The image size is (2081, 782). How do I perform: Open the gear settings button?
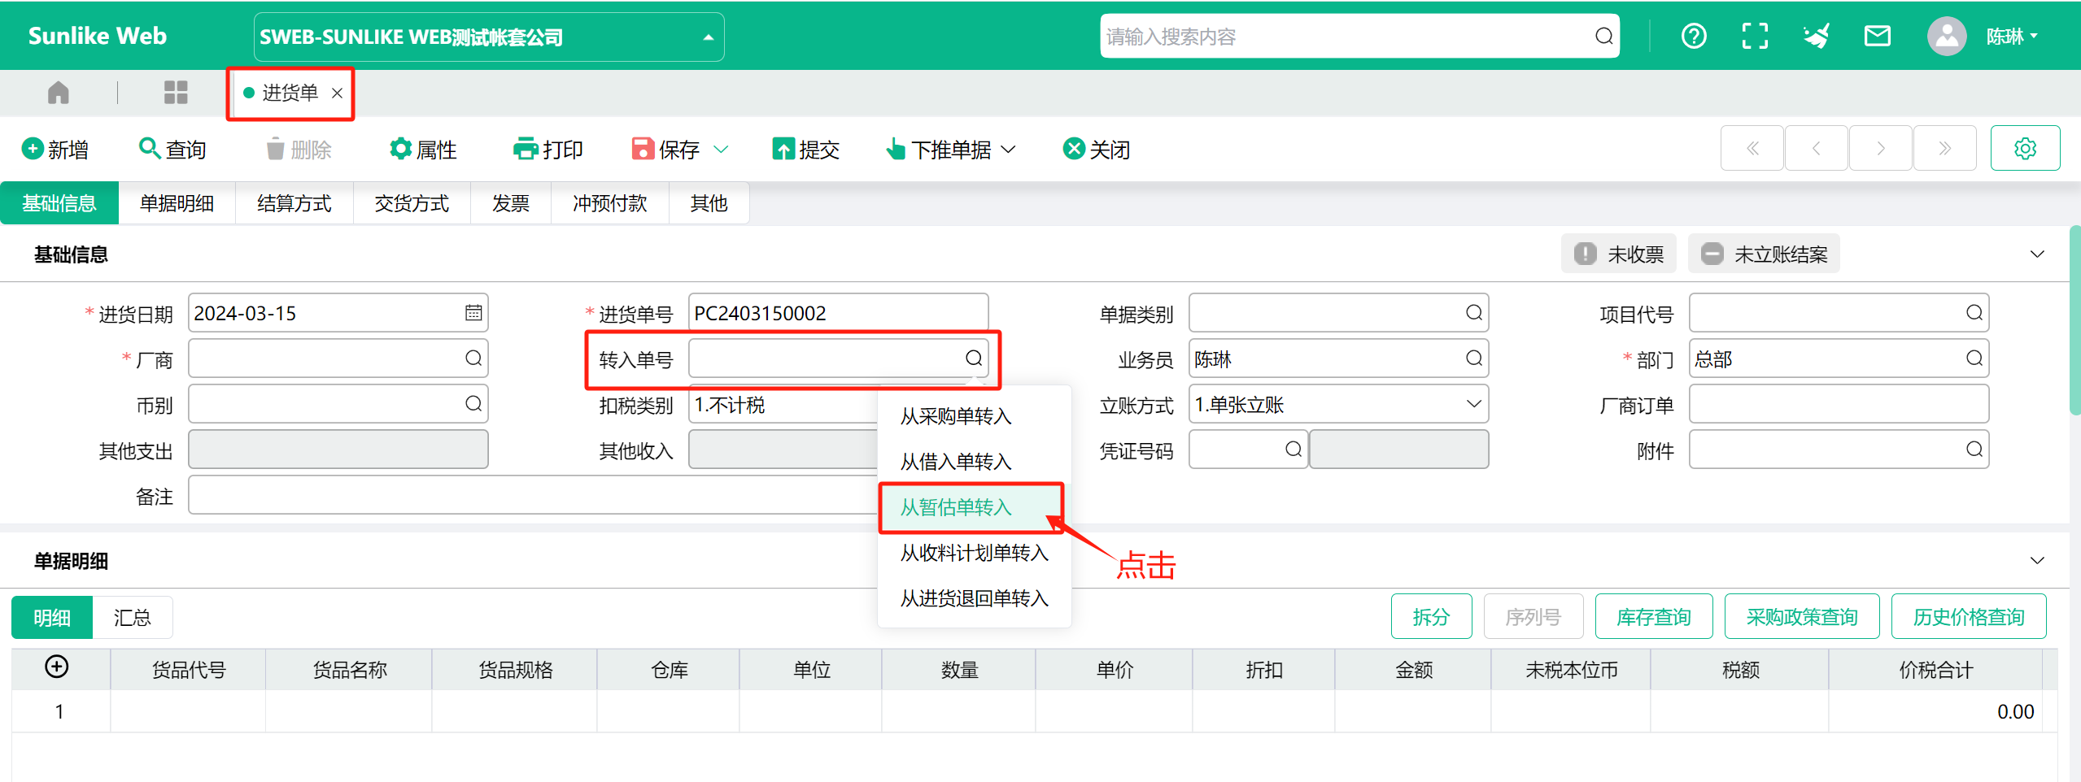pos(2026,148)
